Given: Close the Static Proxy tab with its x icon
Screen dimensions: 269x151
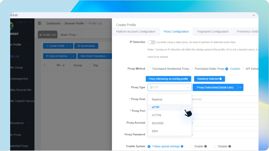Looking at the screenshot, I should (x=78, y=35).
